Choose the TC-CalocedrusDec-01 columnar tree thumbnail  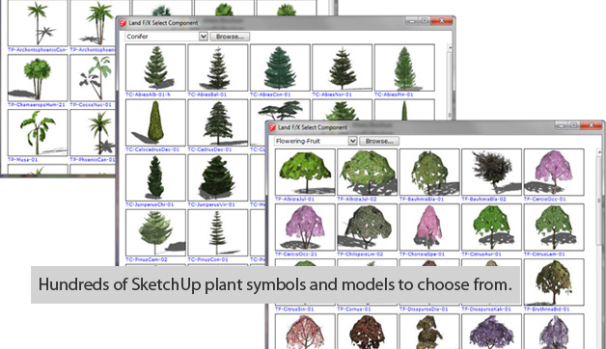pos(155,122)
